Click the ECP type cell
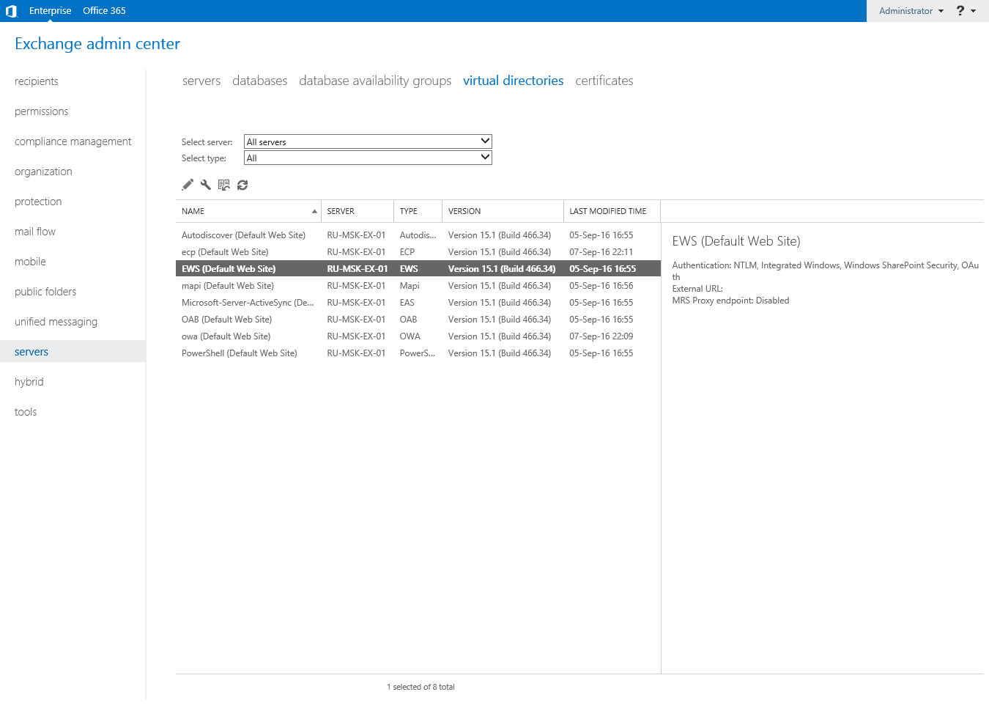The image size is (989, 711). click(x=407, y=252)
